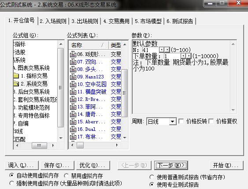The image size is (248, 189).
Task: Click the folder icon of 1.指标交易
Action: [x=16, y=76]
